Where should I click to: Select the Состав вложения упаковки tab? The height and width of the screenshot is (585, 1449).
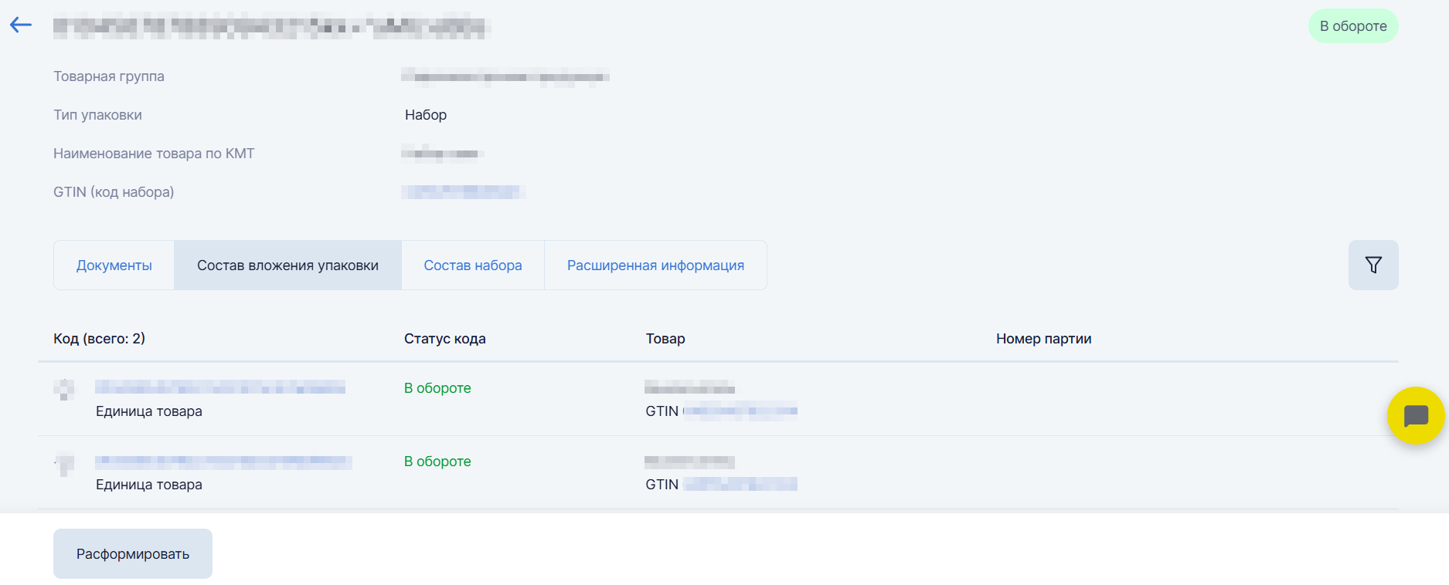tap(287, 265)
